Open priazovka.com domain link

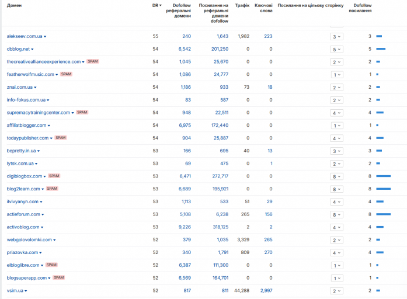22,252
